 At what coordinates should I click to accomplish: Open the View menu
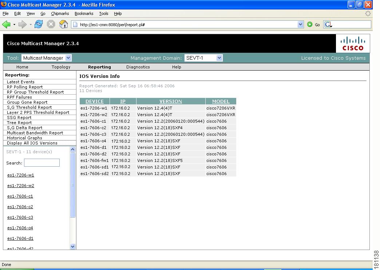coord(31,13)
